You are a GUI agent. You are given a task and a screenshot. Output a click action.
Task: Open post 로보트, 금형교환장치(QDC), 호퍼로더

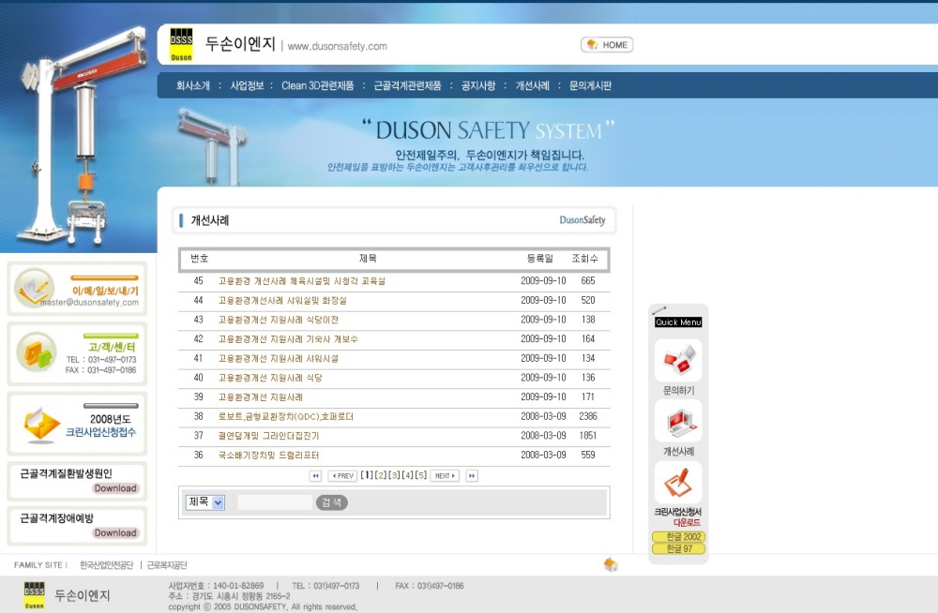tap(286, 416)
